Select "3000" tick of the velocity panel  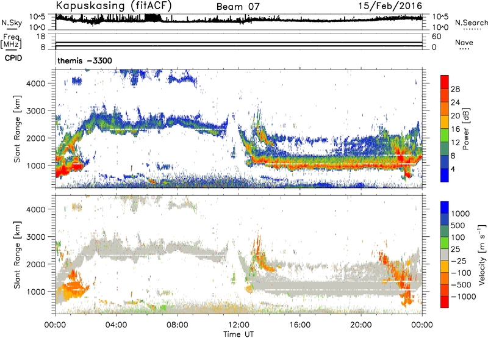[x=36, y=237]
